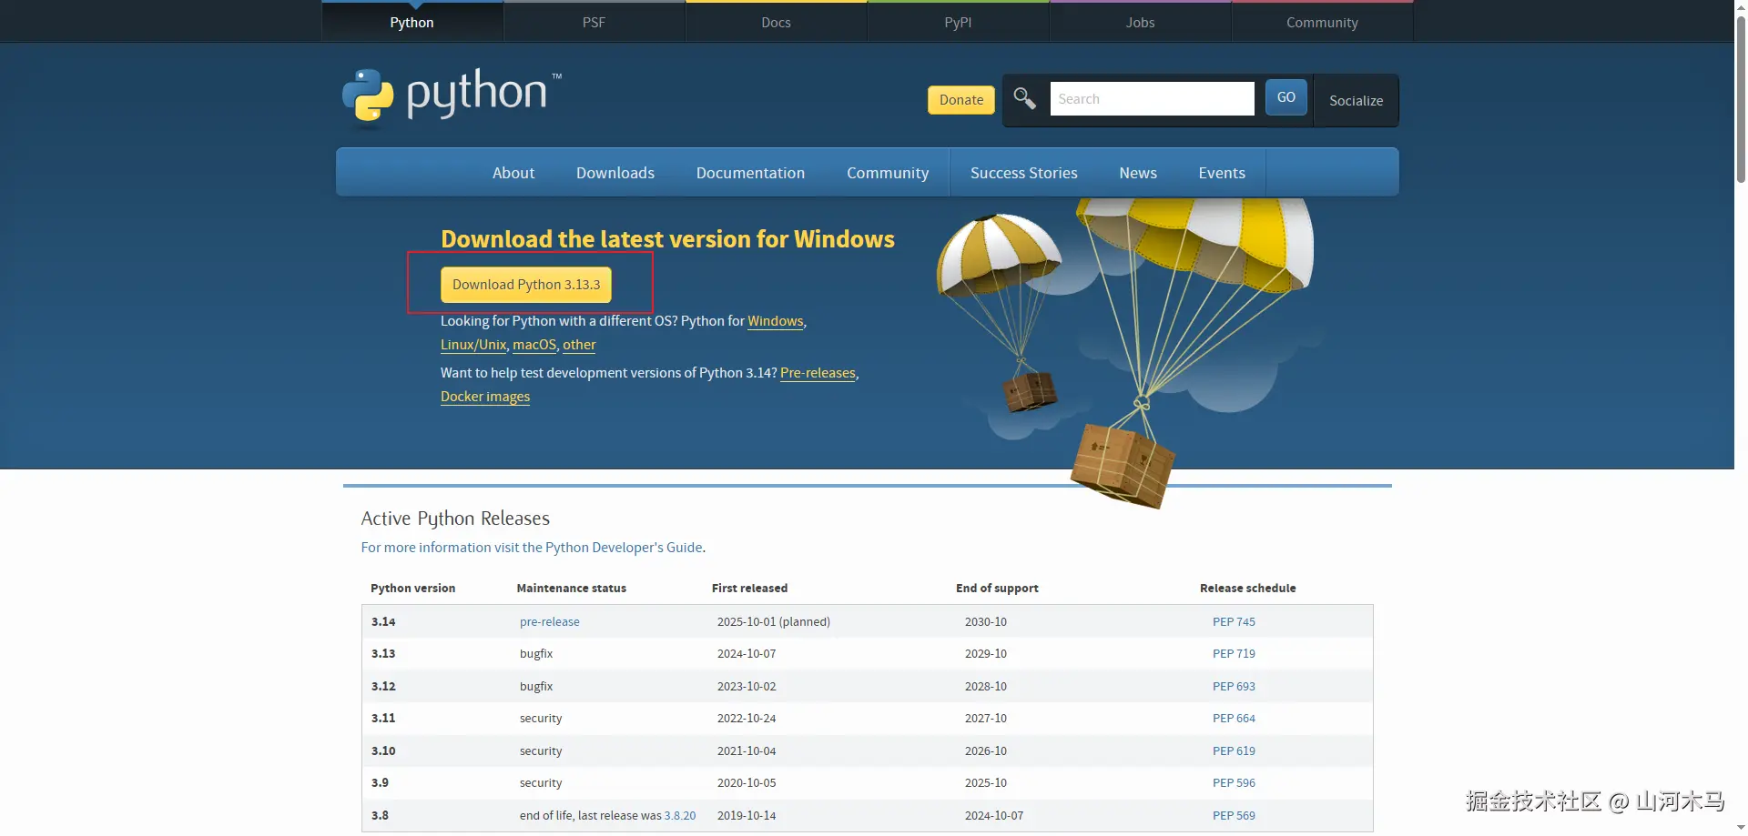Click Download Python 3.13.3 button
1748x836 pixels.
tap(526, 285)
